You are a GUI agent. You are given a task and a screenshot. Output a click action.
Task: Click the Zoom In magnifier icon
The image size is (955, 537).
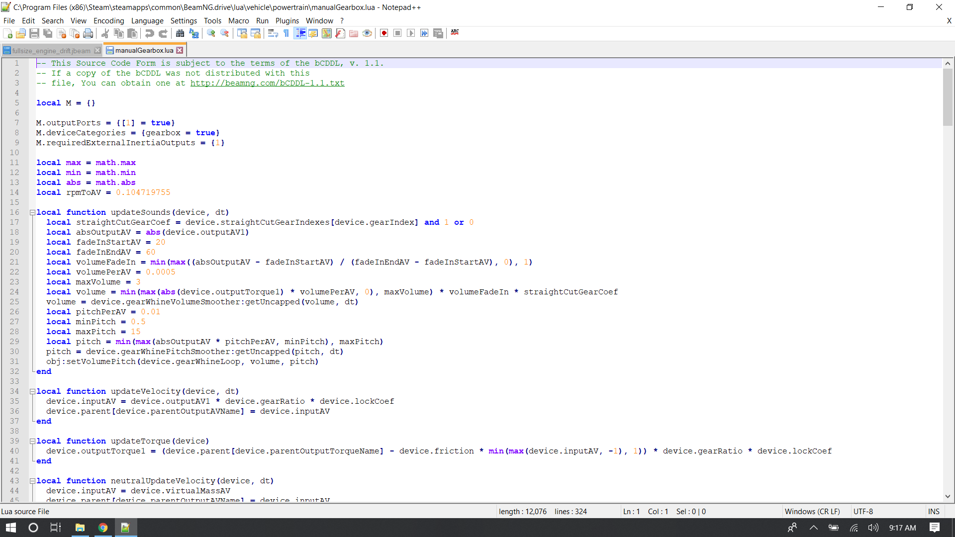tap(211, 33)
